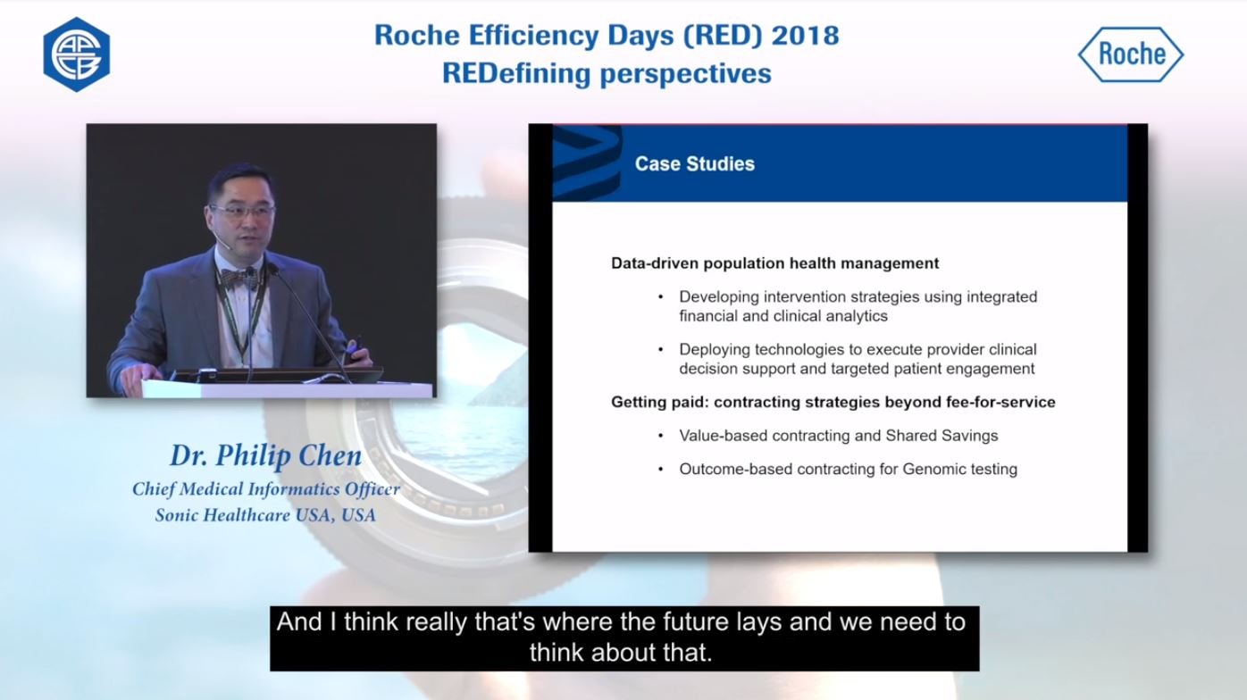Click the 'Case Studies' slide heading
This screenshot has width=1247, height=700.
pyautogui.click(x=694, y=163)
